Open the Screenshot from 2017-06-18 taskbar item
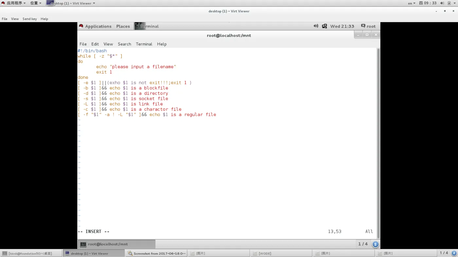This screenshot has height=257, width=458. tap(156, 253)
